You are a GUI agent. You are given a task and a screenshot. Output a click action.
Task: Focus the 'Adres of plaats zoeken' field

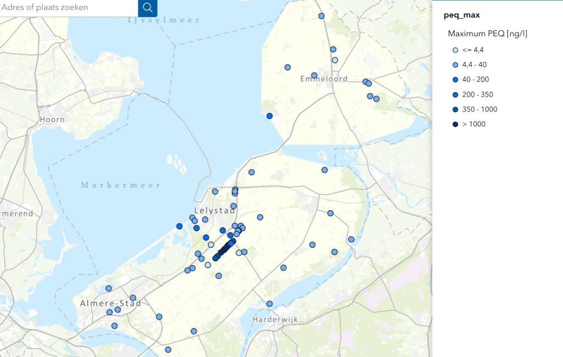pos(66,8)
